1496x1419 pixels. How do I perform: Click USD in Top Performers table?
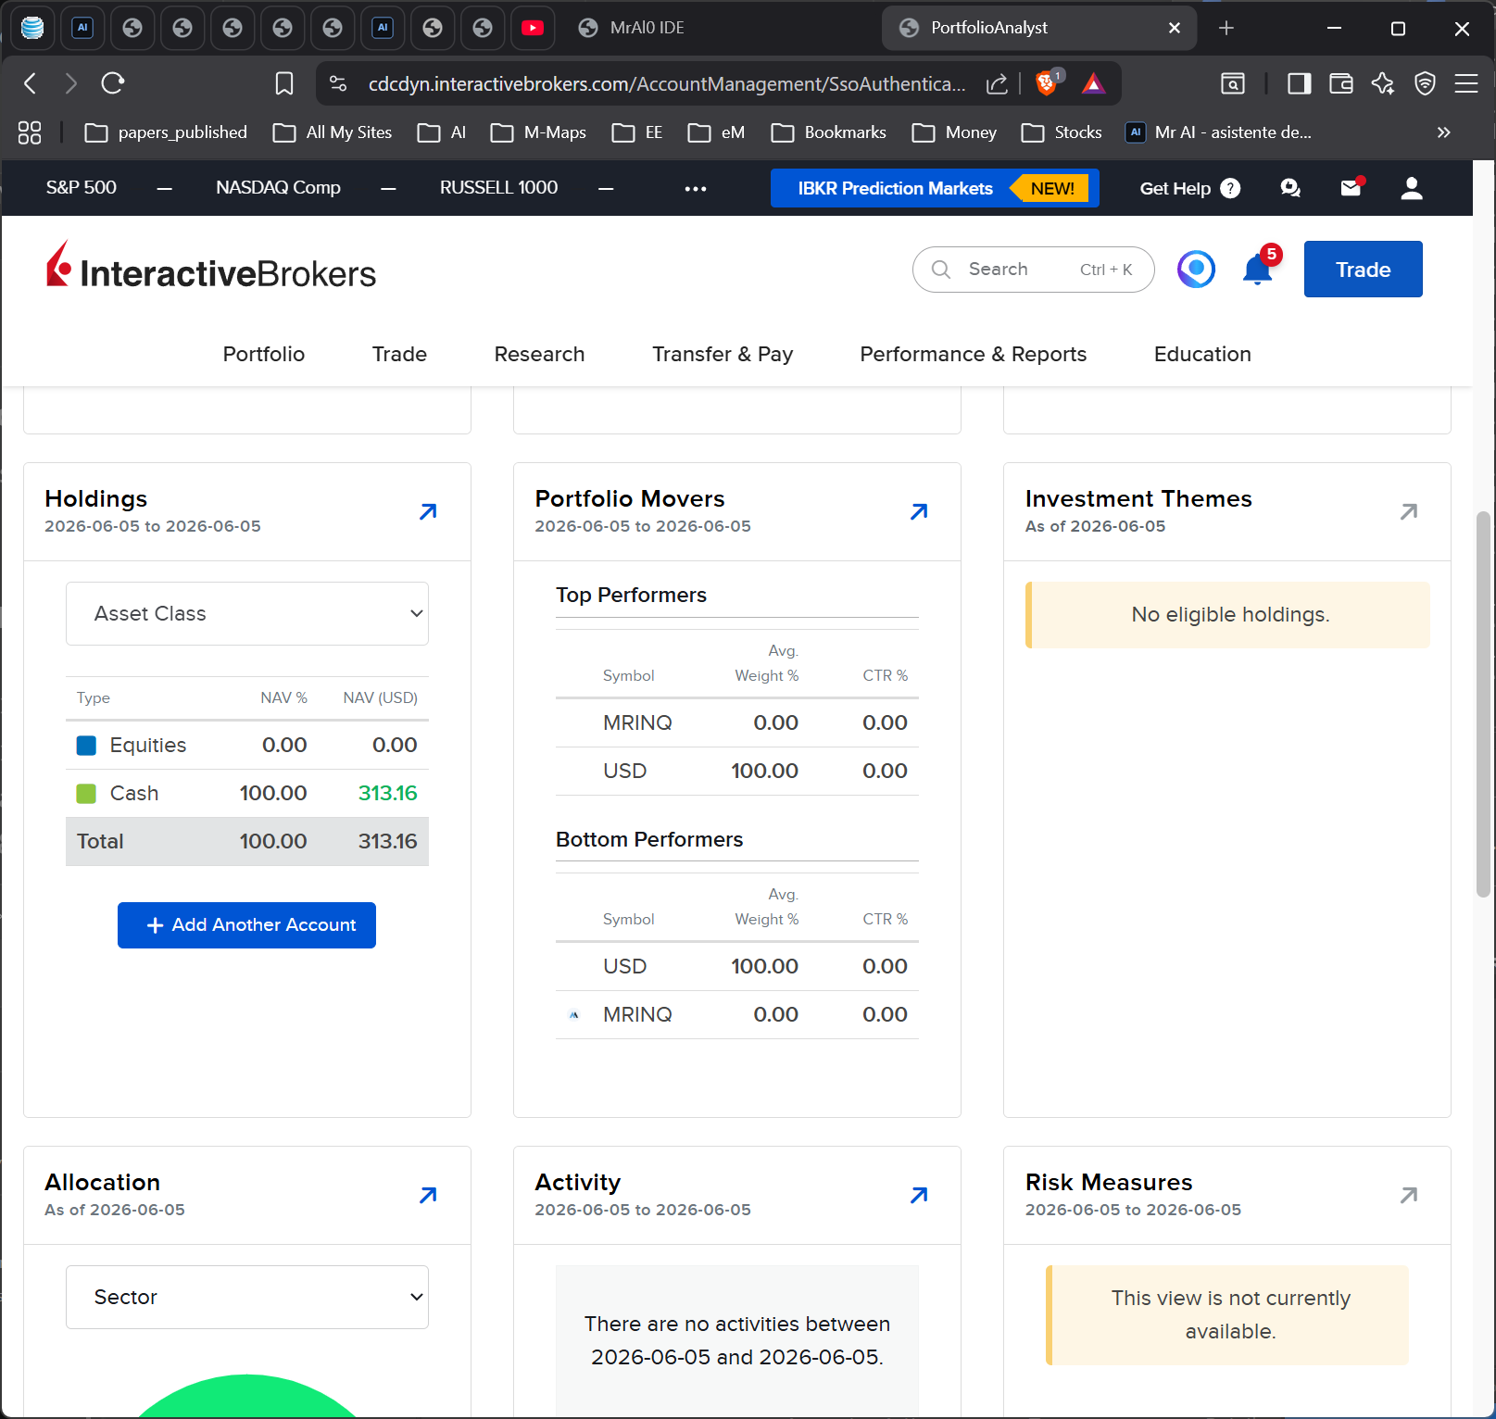[624, 771]
